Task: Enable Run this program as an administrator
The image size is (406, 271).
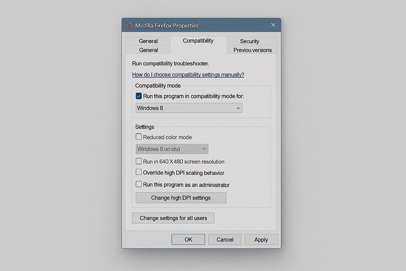Action: point(139,184)
